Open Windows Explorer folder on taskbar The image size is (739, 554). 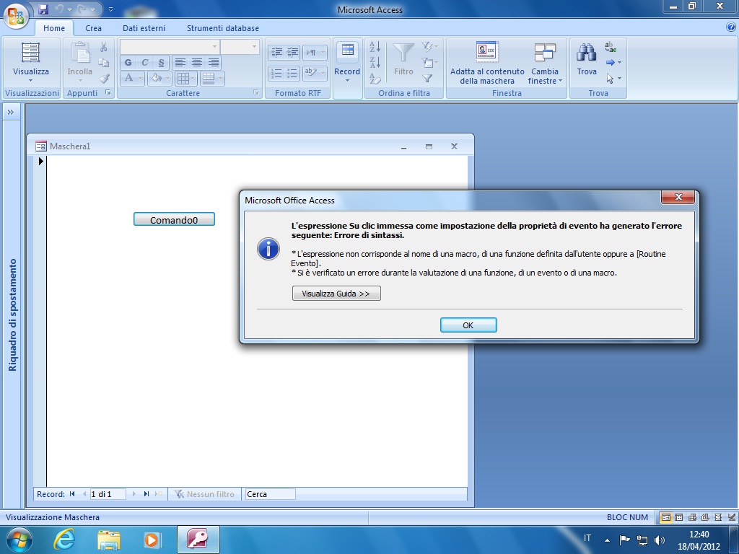(x=108, y=540)
